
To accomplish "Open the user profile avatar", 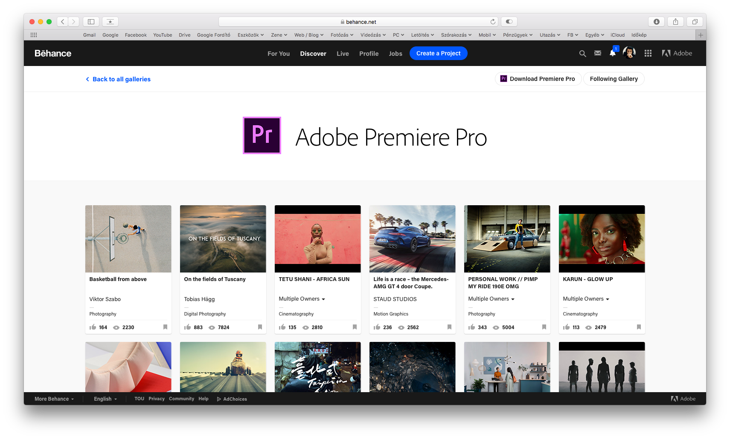I will click(629, 53).
